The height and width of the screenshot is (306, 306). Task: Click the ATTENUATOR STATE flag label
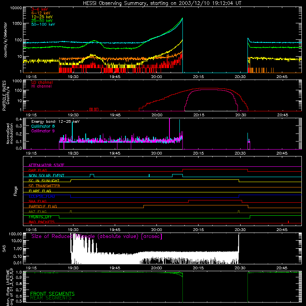[46, 165]
